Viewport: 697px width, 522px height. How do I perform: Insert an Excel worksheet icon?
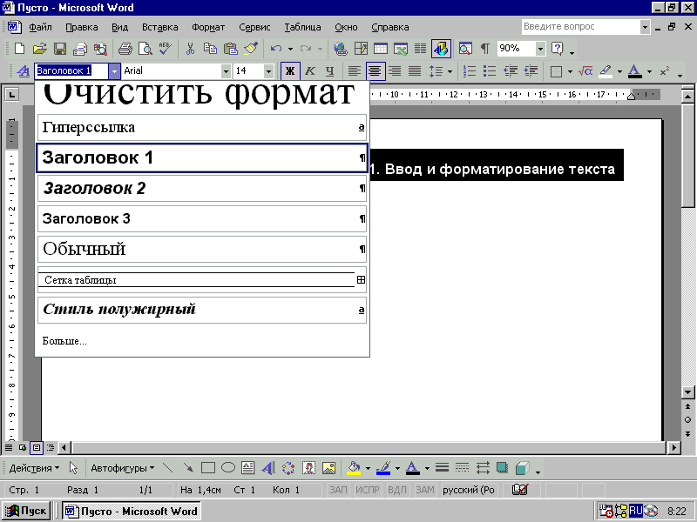tap(401, 49)
